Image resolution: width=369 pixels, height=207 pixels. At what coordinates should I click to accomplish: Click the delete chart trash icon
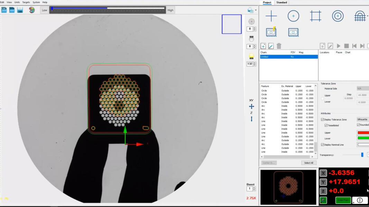(279, 46)
